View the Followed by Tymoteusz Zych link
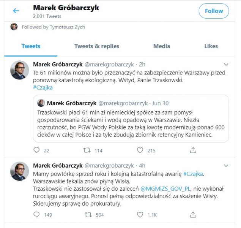 click(53, 27)
